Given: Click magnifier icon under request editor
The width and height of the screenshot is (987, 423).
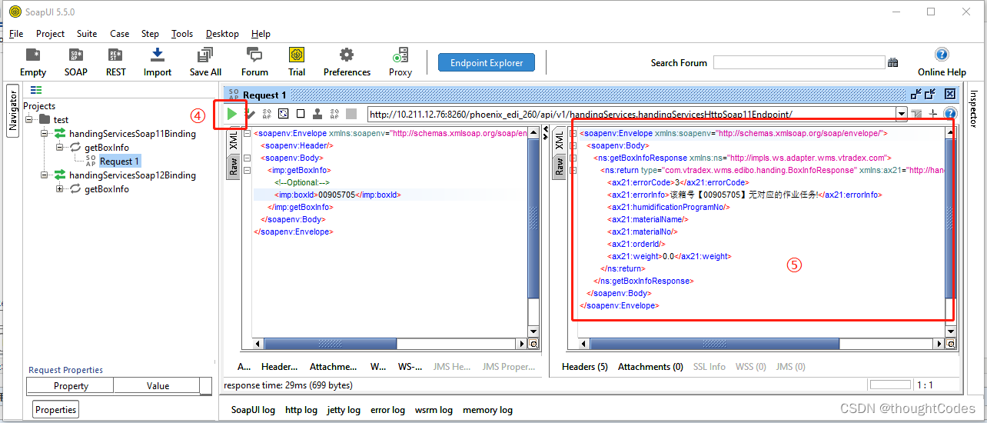Looking at the screenshot, I should click(533, 344).
